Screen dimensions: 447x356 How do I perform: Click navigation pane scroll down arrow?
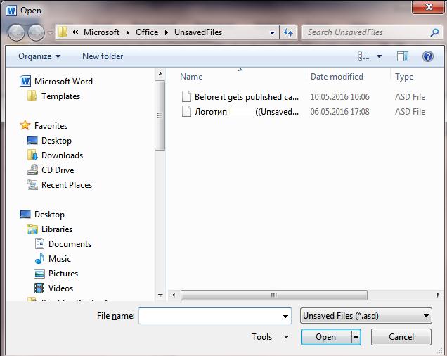[x=160, y=295]
